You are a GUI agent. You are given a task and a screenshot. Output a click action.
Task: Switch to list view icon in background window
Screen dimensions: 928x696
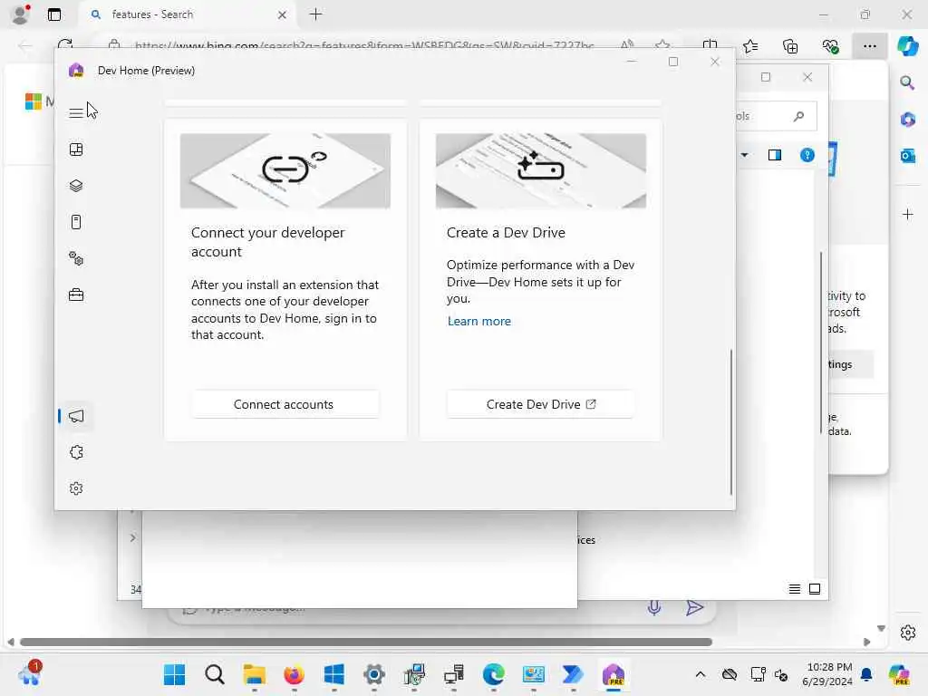tap(794, 589)
